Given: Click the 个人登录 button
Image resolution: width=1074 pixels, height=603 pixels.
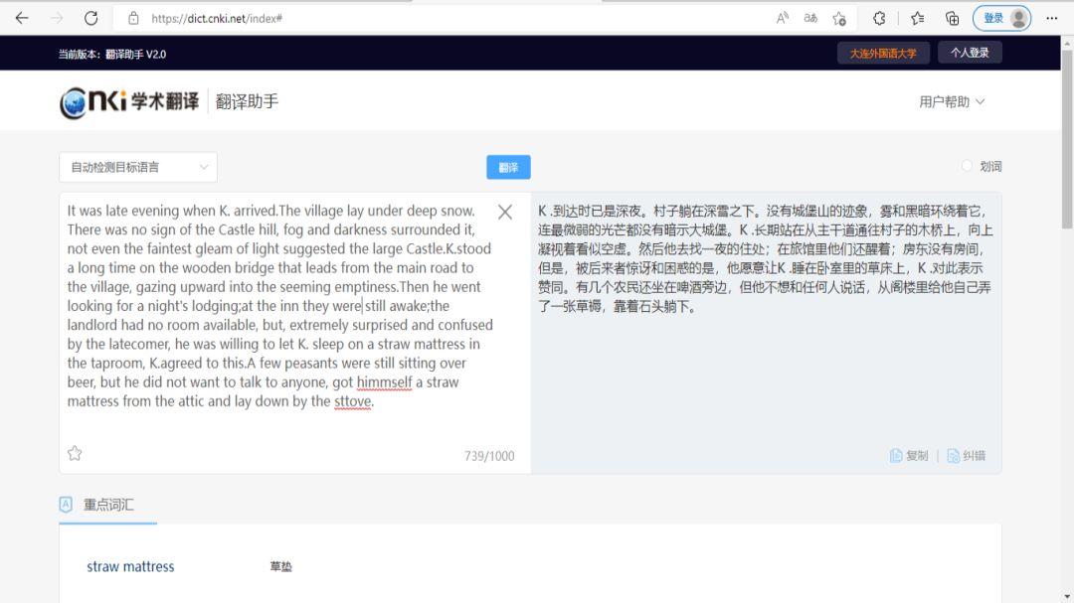Looking at the screenshot, I should tap(970, 53).
